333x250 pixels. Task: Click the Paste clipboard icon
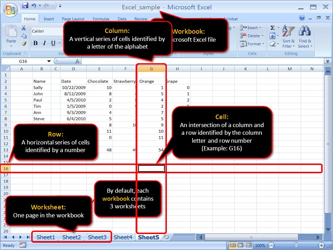click(x=11, y=31)
